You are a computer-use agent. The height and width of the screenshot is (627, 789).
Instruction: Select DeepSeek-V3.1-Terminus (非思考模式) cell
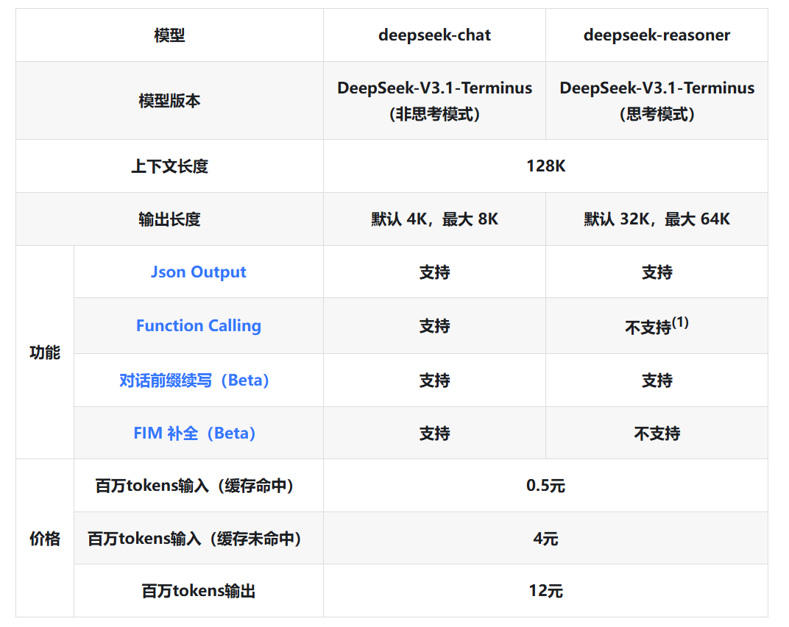coord(434,101)
